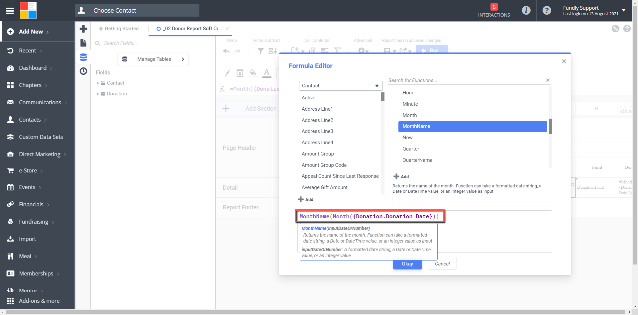
Task: Click the paintbrush format icon
Action: 227,73
